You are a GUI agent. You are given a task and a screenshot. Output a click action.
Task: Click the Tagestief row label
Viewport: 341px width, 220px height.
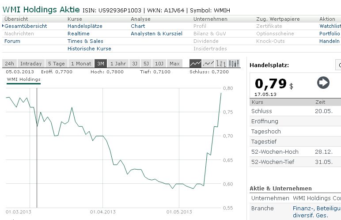tap(264, 142)
